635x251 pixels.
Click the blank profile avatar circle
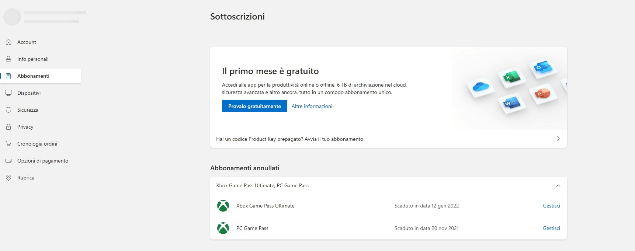(x=12, y=17)
